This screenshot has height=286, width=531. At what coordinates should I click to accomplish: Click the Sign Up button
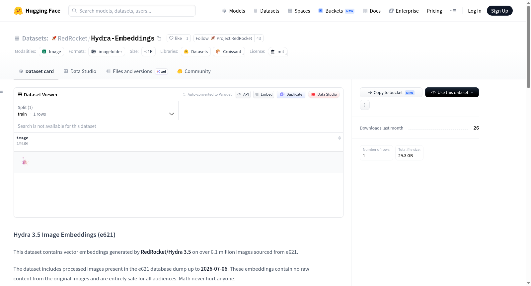point(499,11)
